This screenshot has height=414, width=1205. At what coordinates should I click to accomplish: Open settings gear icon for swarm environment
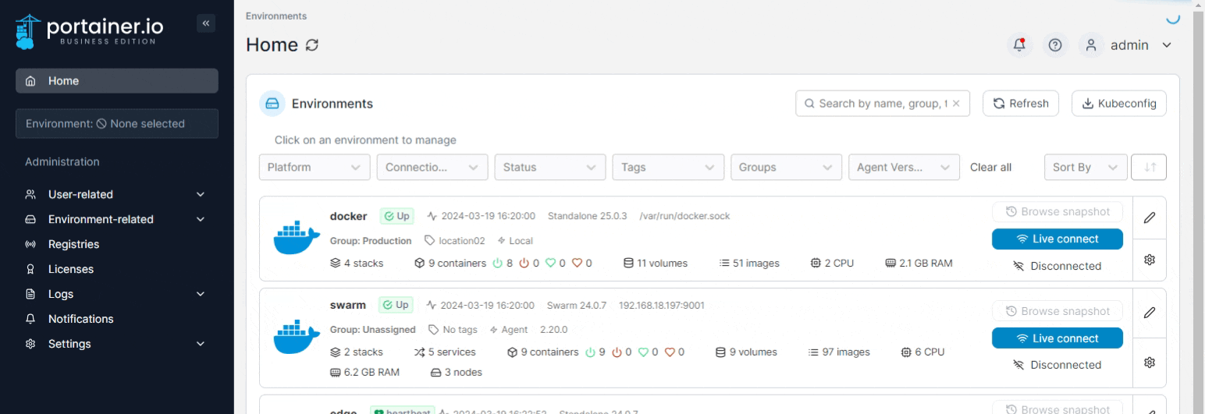click(1149, 362)
